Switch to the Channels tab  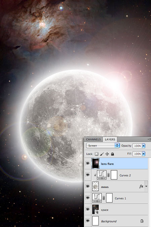(x=93, y=139)
